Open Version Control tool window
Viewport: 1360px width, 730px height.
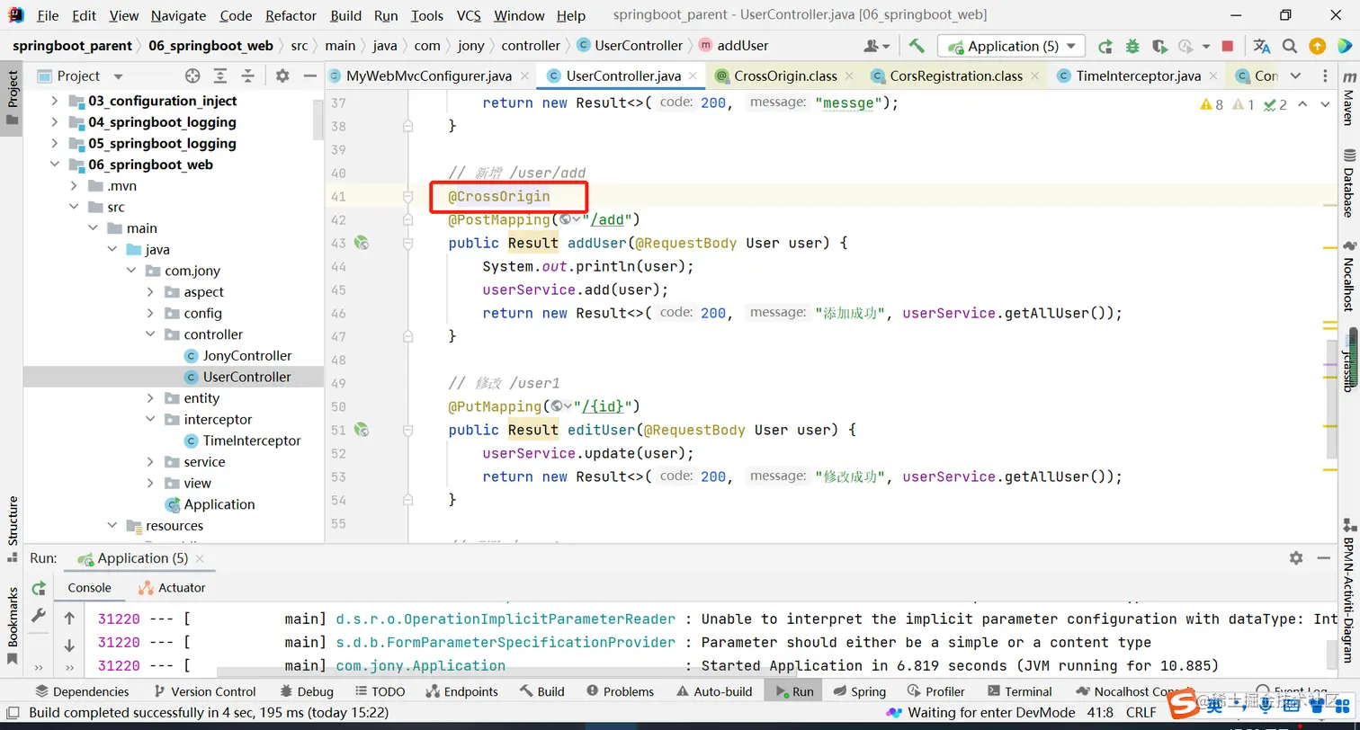pyautogui.click(x=205, y=691)
